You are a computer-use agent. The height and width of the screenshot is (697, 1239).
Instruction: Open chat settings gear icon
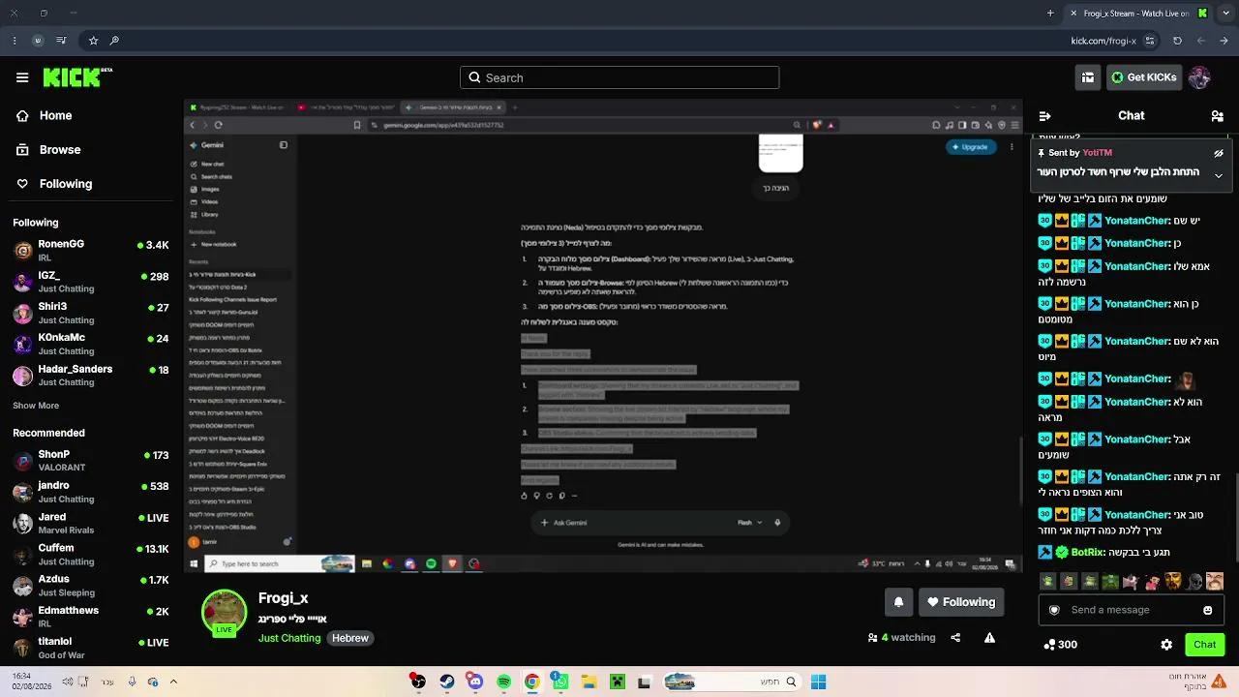1166,645
